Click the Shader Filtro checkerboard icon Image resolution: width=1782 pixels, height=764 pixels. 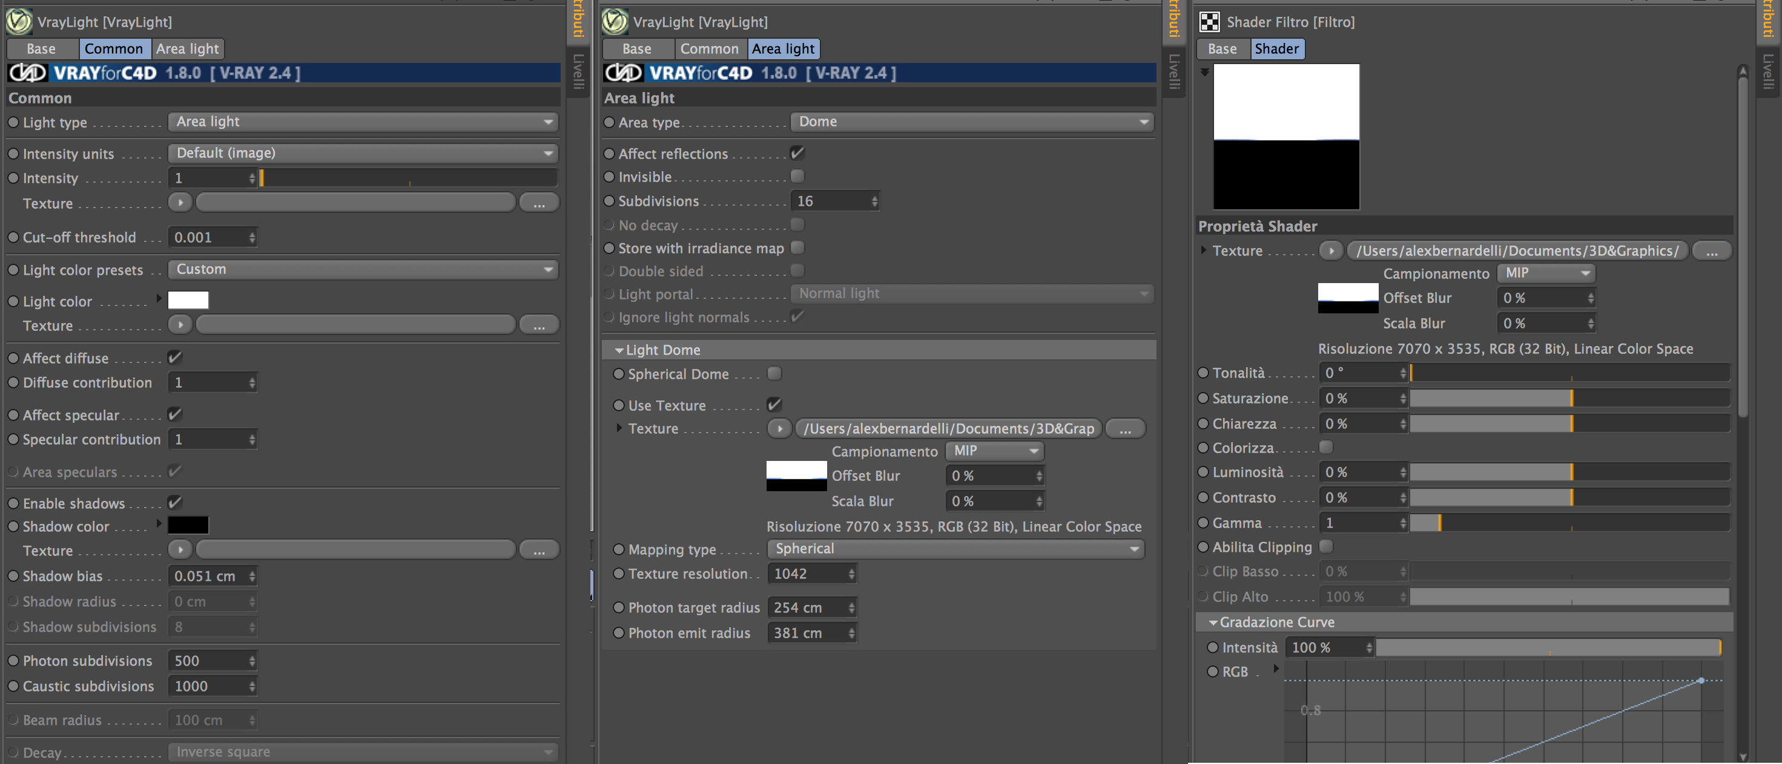point(1209,22)
